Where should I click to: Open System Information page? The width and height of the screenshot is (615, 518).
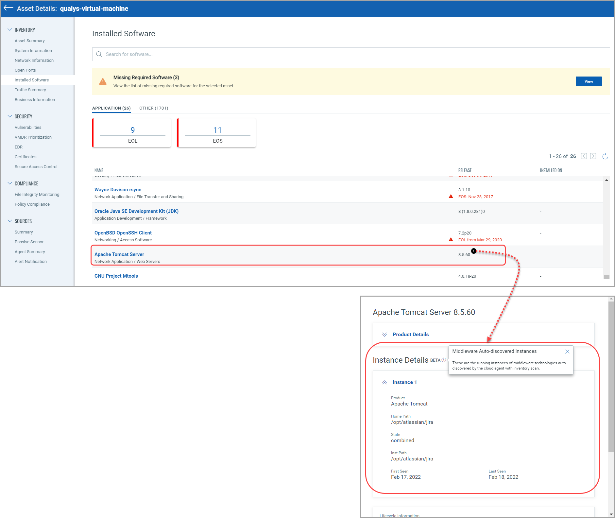point(33,51)
